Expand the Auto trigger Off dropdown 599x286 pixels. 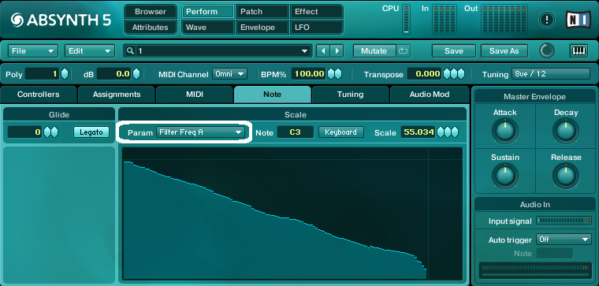coord(564,240)
